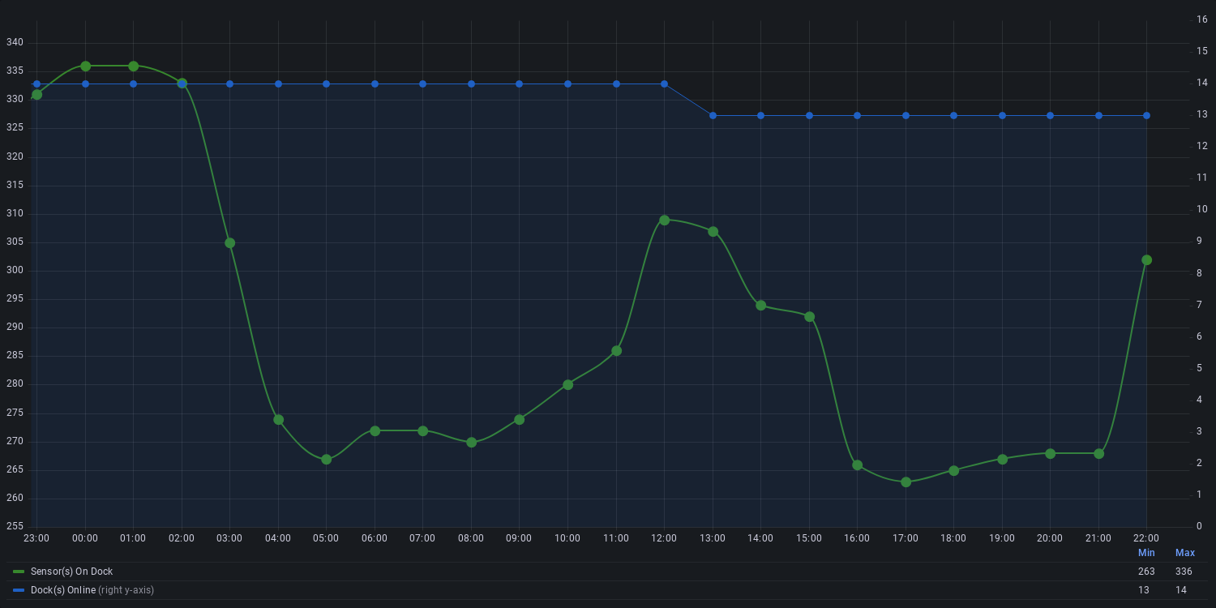This screenshot has height=608, width=1216.
Task: Sort the legend by the Max column
Action: coord(1184,553)
